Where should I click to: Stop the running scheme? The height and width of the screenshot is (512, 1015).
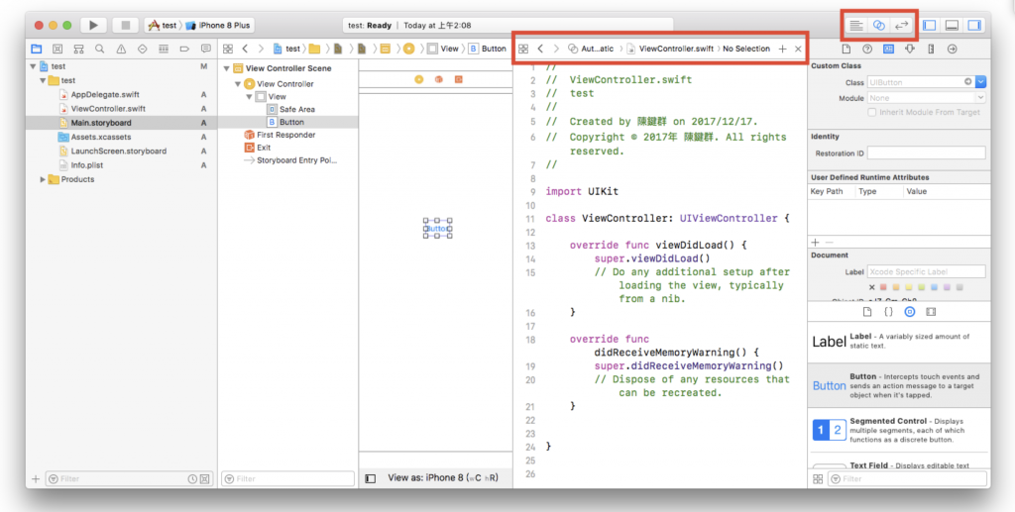pos(126,25)
